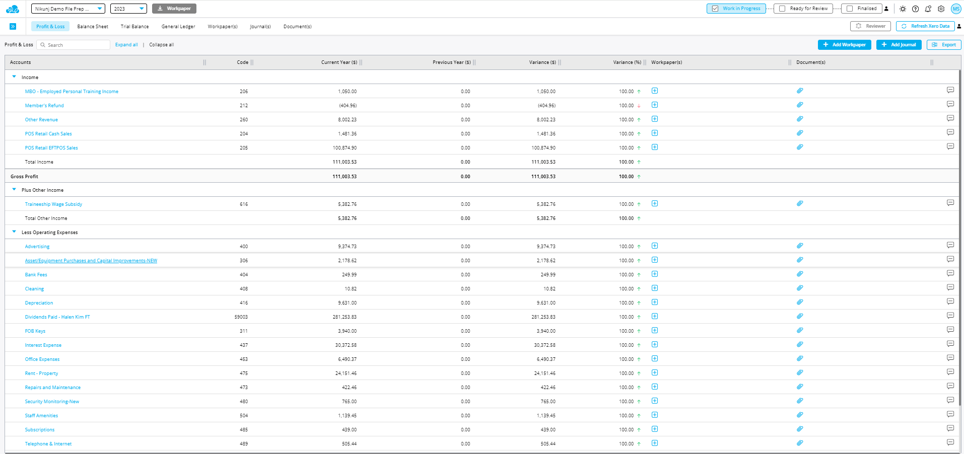Open the help question mark icon
The height and width of the screenshot is (454, 964).
click(915, 9)
